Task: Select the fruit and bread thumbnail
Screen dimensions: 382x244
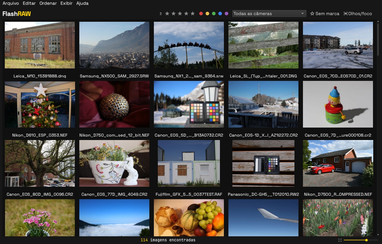Action: click(x=189, y=218)
